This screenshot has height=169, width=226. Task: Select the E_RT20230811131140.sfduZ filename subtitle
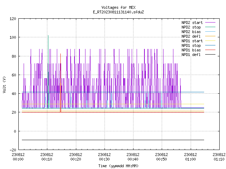[118, 12]
